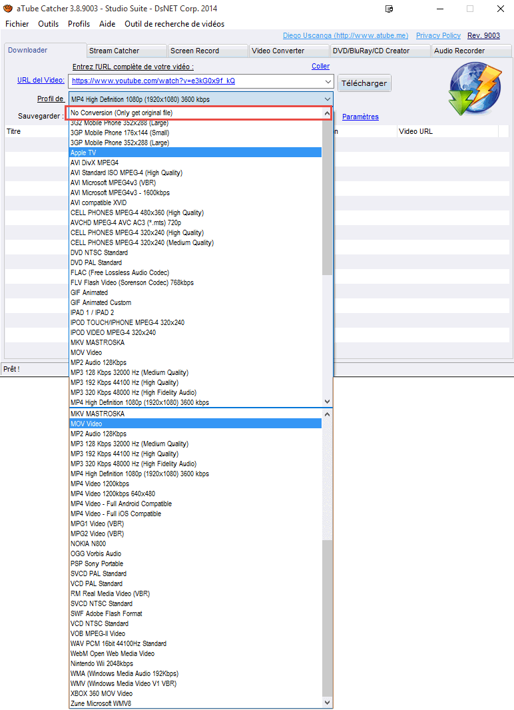The image size is (514, 710).
Task: Choose VOB MPEG-II Video
Action: click(x=196, y=633)
